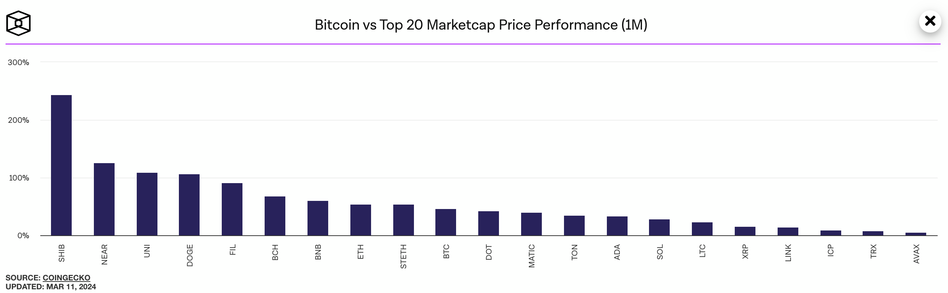This screenshot has height=293, width=948.
Task: Close the expanded chart view
Action: [930, 21]
